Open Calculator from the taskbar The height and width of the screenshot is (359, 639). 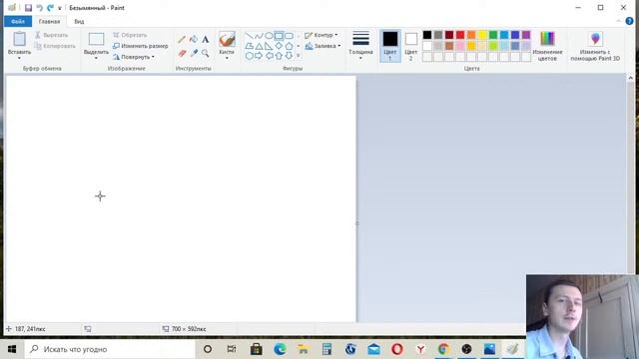point(326,349)
